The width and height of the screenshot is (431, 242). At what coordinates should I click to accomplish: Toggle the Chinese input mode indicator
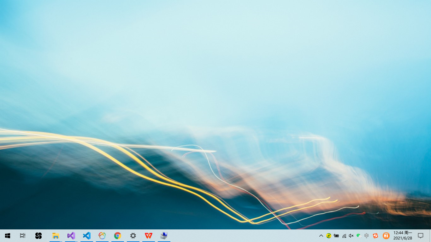[x=366, y=236]
